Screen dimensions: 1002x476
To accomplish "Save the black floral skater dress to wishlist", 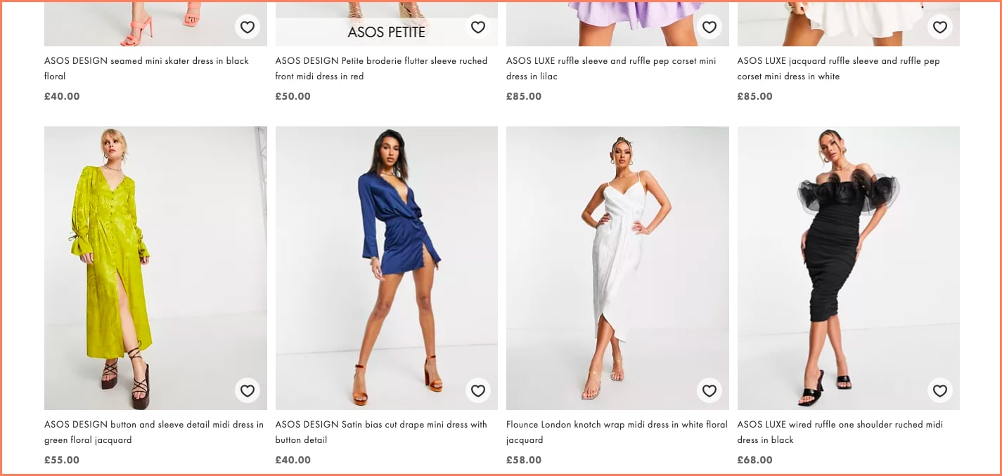I will (x=247, y=27).
